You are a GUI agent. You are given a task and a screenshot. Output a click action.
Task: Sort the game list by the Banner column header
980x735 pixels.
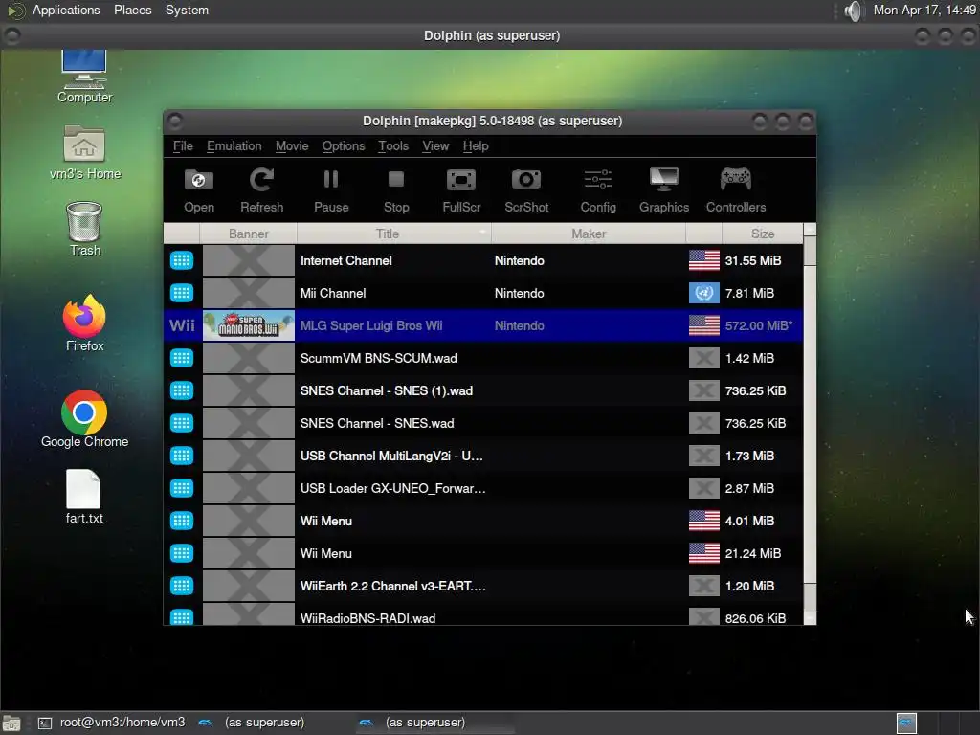pos(248,234)
